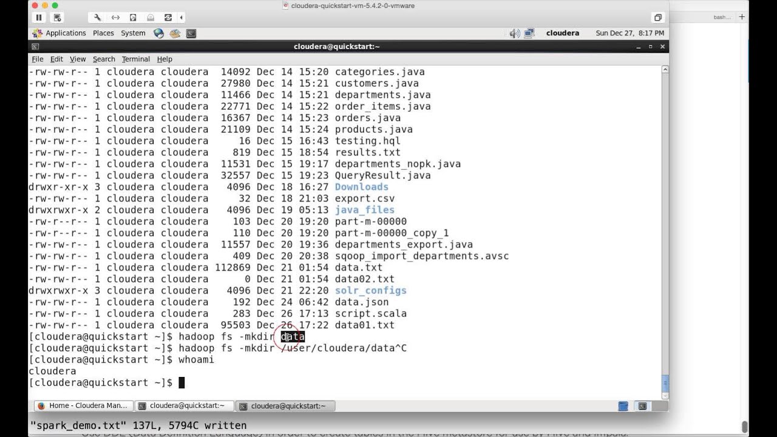Switch to first cloudera@quickstart taskbar window
The image size is (777, 437).
[183, 405]
